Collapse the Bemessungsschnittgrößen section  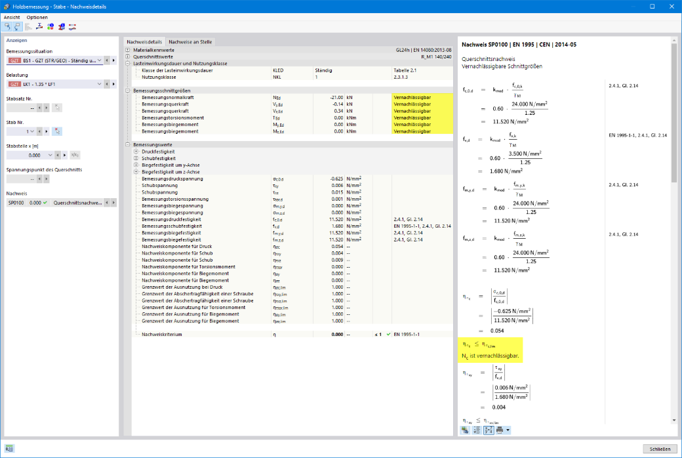click(x=128, y=91)
